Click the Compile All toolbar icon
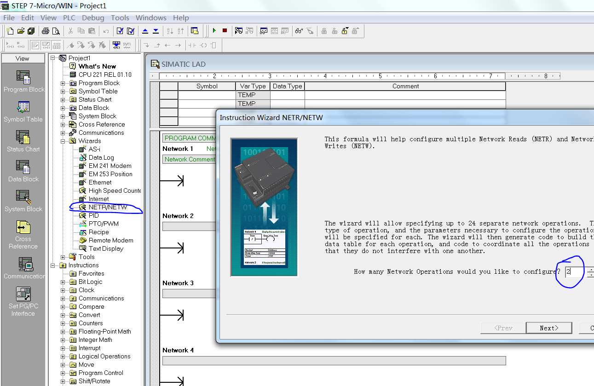The height and width of the screenshot is (386, 594). tap(131, 31)
